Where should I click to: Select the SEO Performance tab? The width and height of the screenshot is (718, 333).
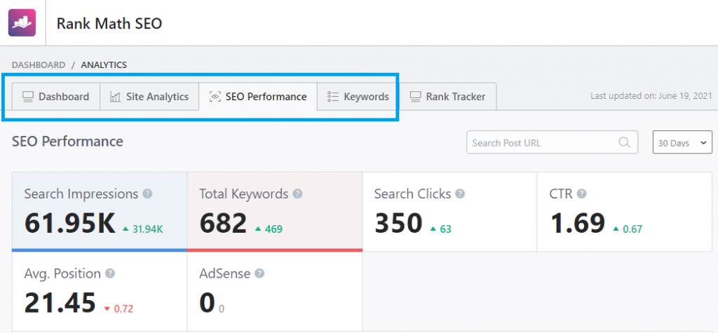(x=258, y=97)
